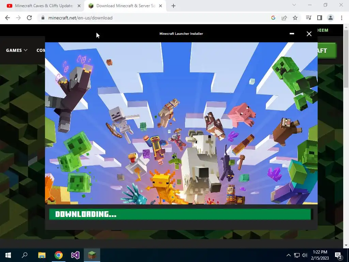Close the Minecraft Caves & Cliffs YouTube tab
Screen dimensions: 349x262
(x=79, y=6)
